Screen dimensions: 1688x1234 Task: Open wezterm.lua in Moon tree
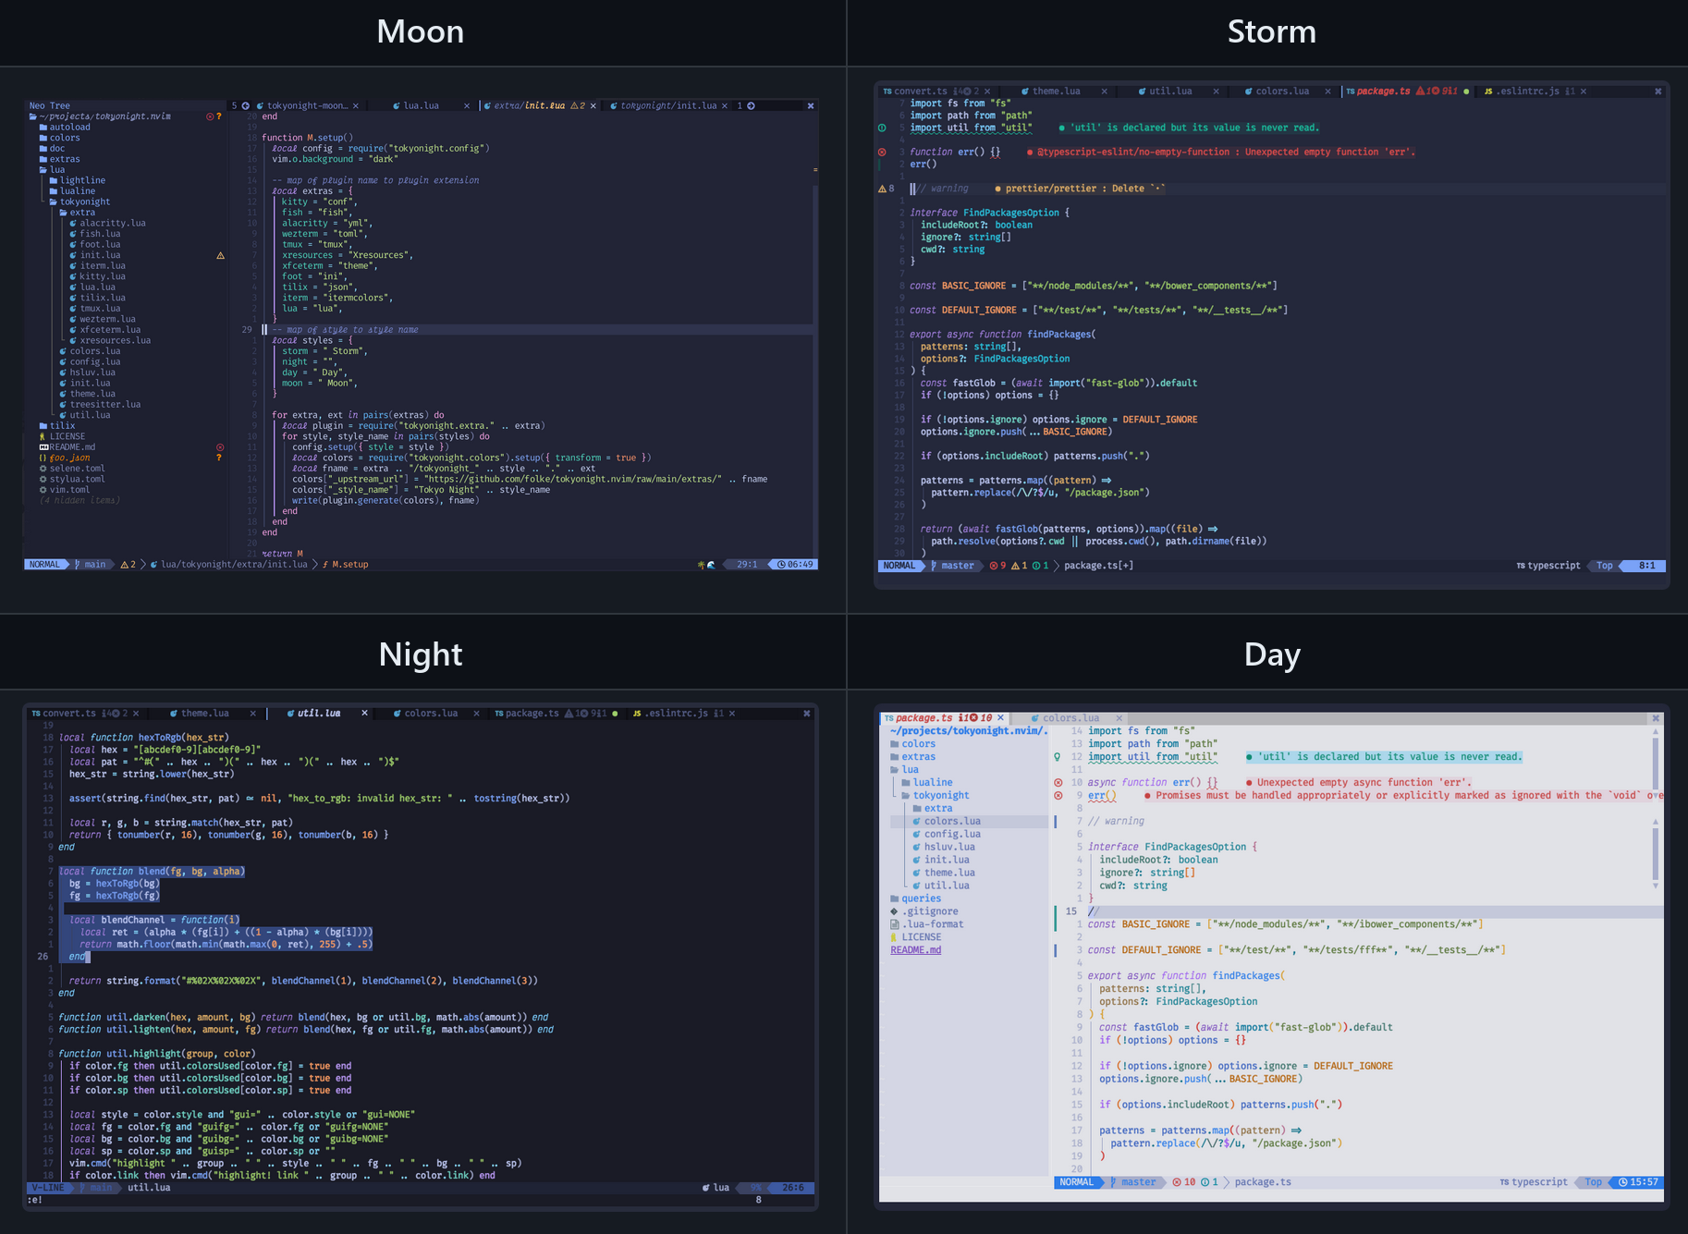(x=103, y=320)
